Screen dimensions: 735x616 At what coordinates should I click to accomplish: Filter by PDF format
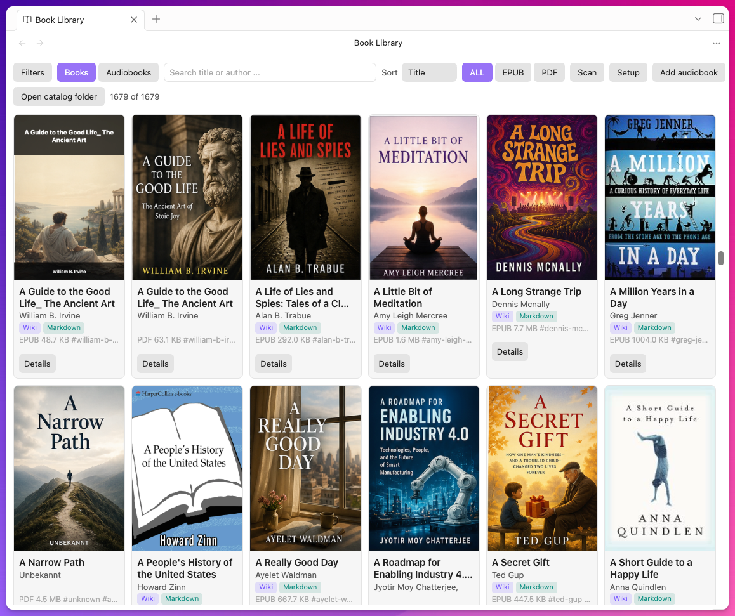[x=550, y=72]
